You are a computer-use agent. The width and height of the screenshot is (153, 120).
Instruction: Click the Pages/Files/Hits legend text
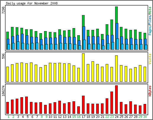pos(150,21)
